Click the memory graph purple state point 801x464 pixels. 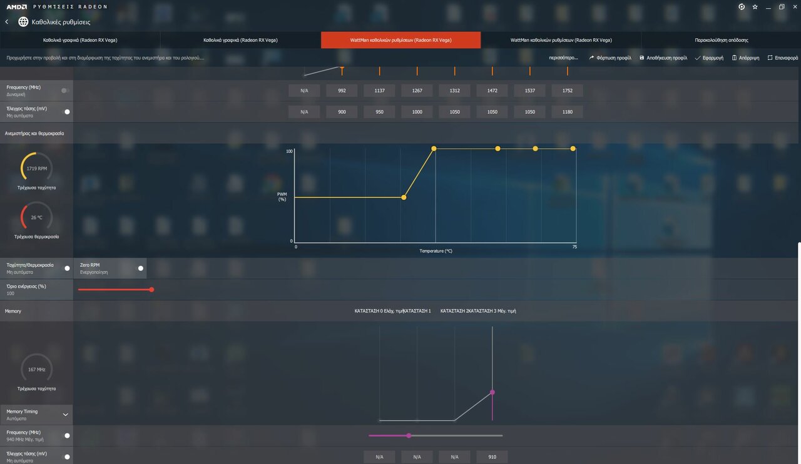click(492, 392)
